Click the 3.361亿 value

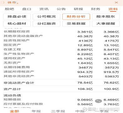(85, 32)
